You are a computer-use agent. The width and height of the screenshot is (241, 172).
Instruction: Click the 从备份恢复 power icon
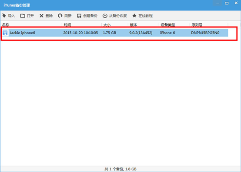(x=105, y=16)
